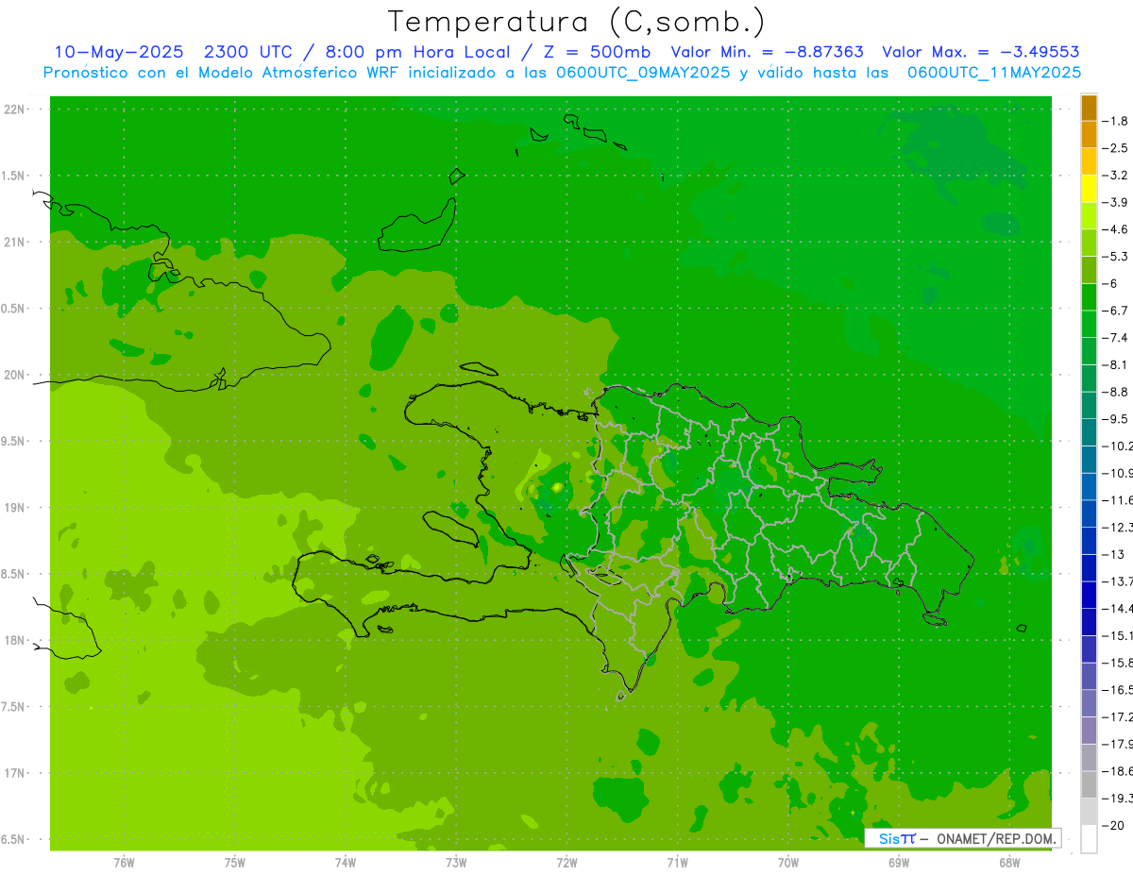Click the "-8.8" legend value
This screenshot has height=875, width=1133.
tap(1116, 392)
